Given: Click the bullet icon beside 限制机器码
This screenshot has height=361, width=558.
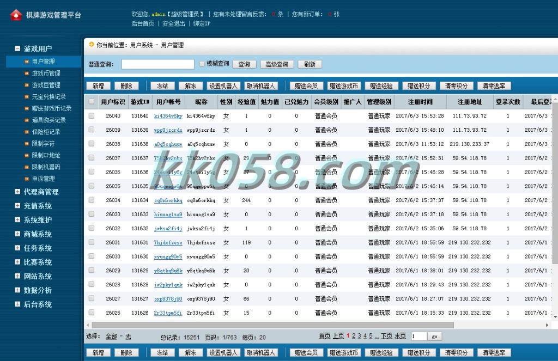Looking at the screenshot, I should point(26,167).
